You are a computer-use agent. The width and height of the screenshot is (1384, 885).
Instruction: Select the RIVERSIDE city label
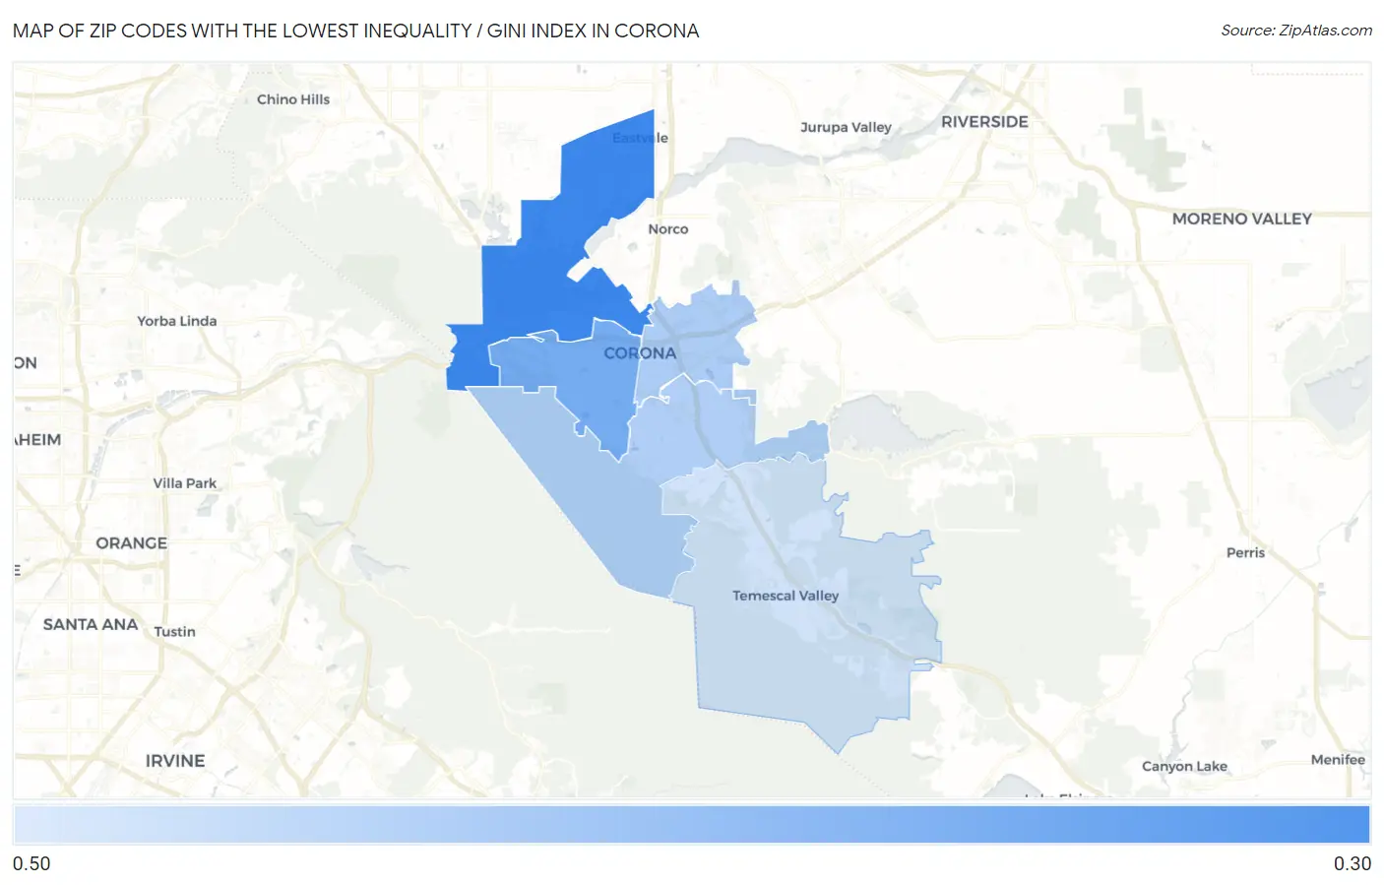point(984,121)
